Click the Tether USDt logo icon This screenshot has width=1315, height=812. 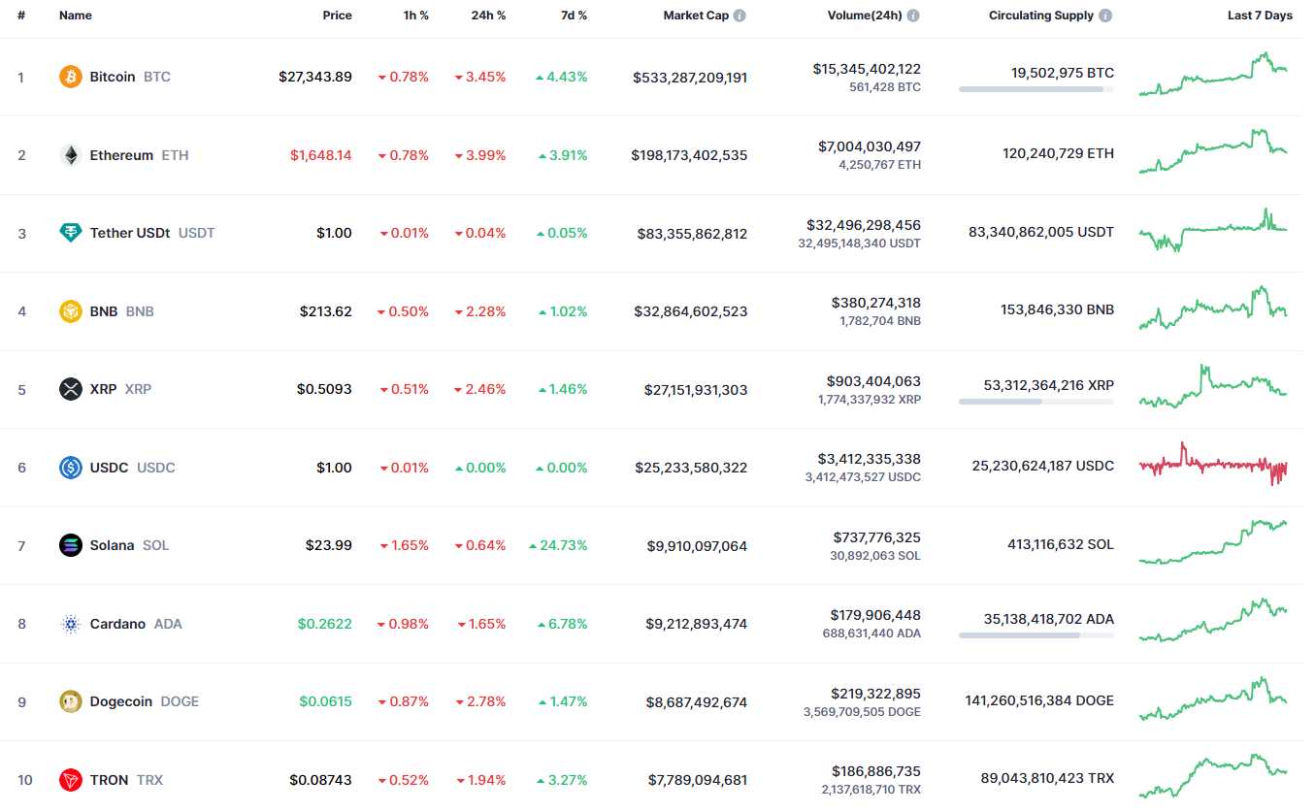(x=71, y=233)
